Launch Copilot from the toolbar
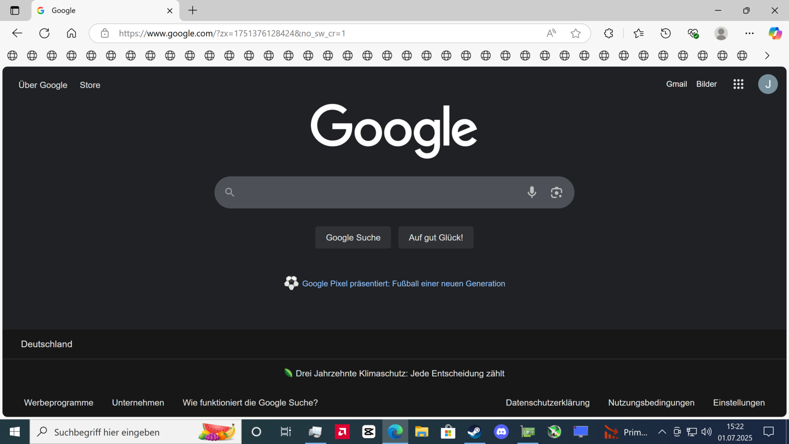 [x=775, y=33]
